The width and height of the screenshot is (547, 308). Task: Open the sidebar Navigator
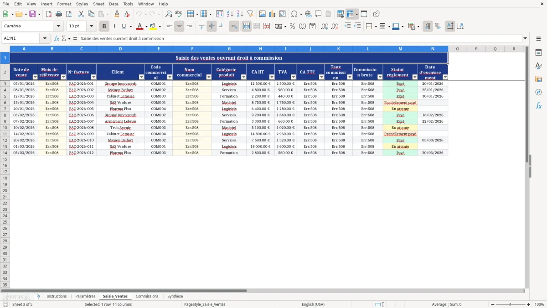538,93
